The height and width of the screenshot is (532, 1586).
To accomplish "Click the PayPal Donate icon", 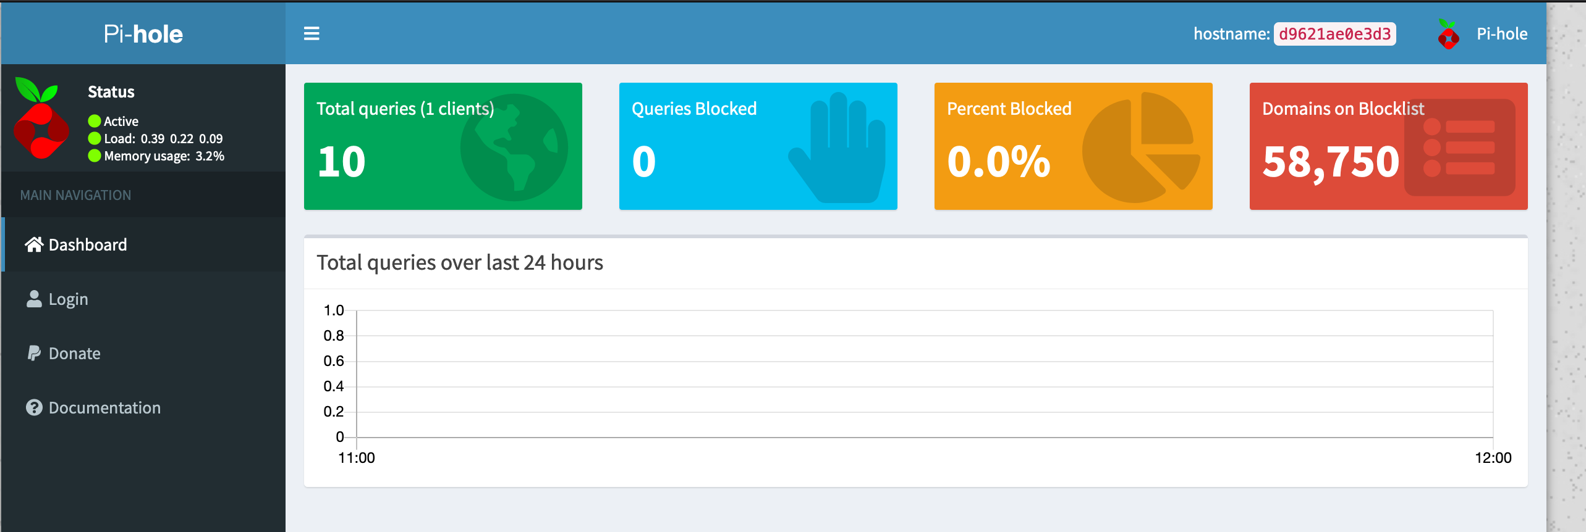I will [x=34, y=354].
